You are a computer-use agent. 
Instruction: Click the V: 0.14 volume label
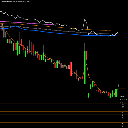click(123, 100)
